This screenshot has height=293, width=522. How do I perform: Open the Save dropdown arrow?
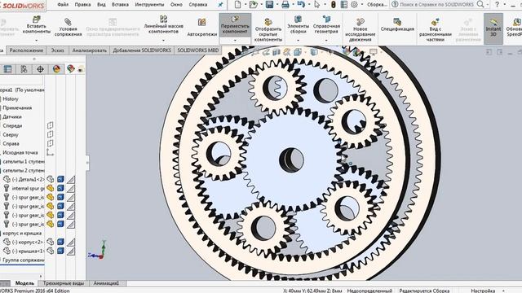277,5
